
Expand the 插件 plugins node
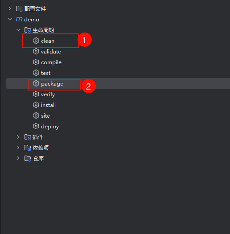18,137
